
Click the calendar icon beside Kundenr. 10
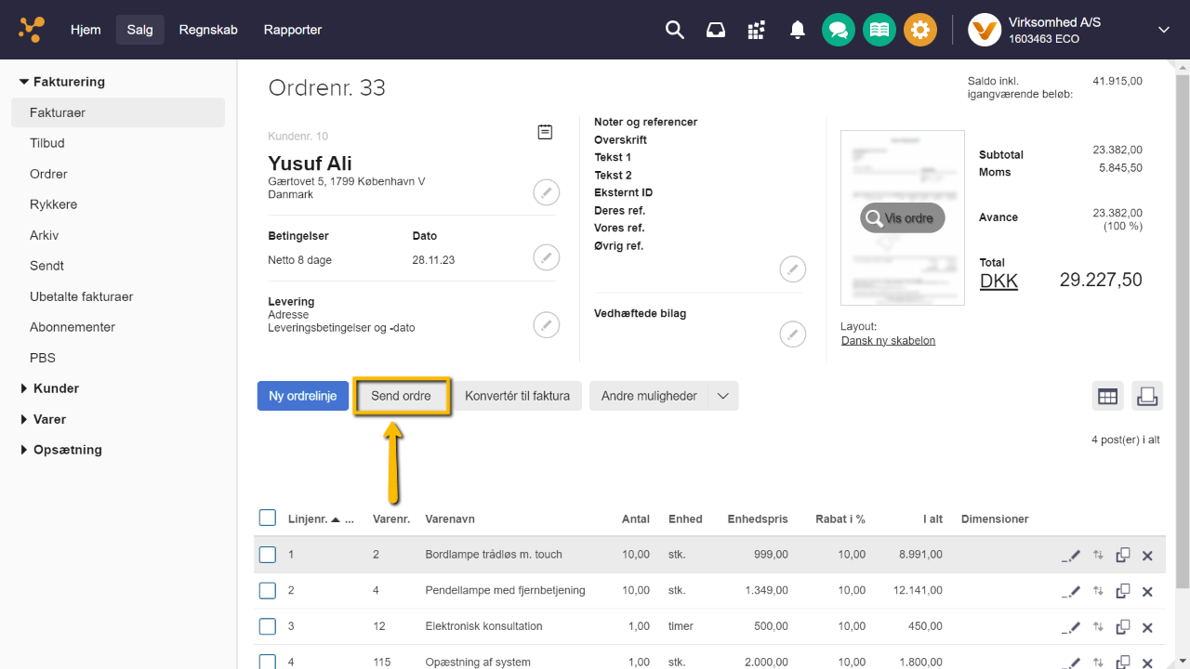pyautogui.click(x=545, y=133)
